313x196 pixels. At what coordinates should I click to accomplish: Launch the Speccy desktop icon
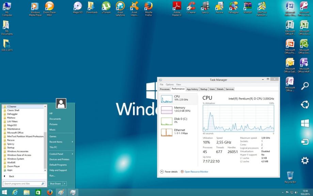point(205,6)
